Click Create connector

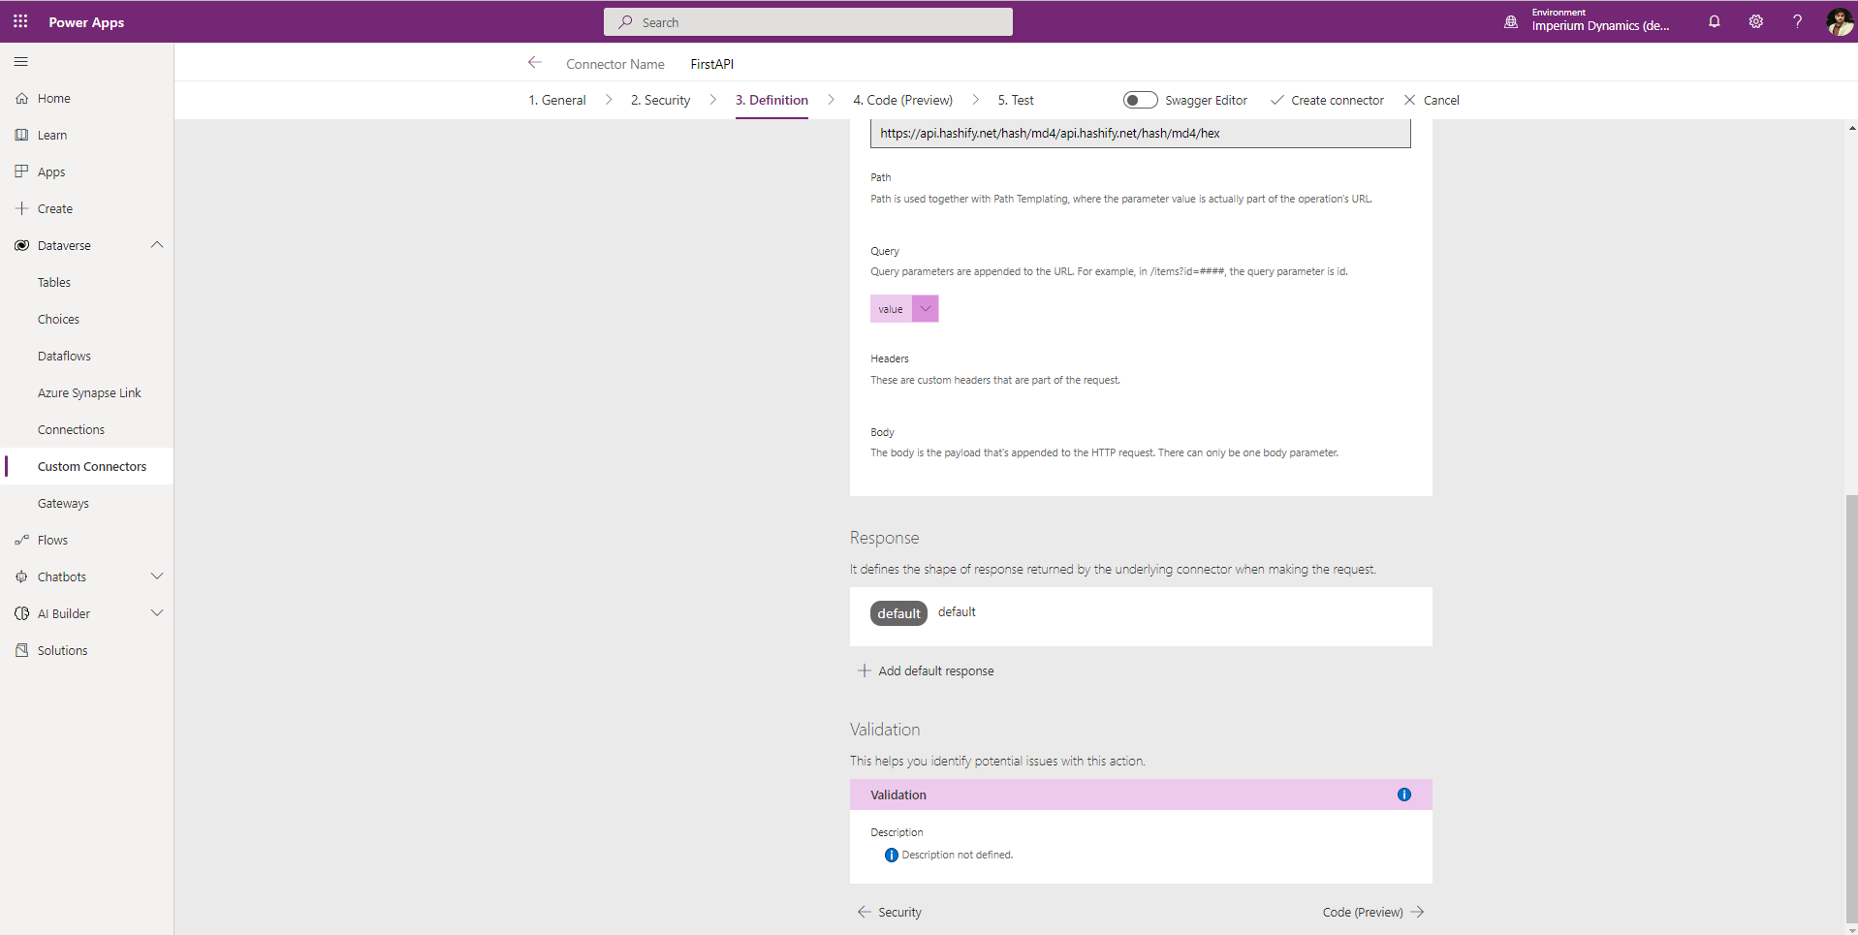(1327, 100)
